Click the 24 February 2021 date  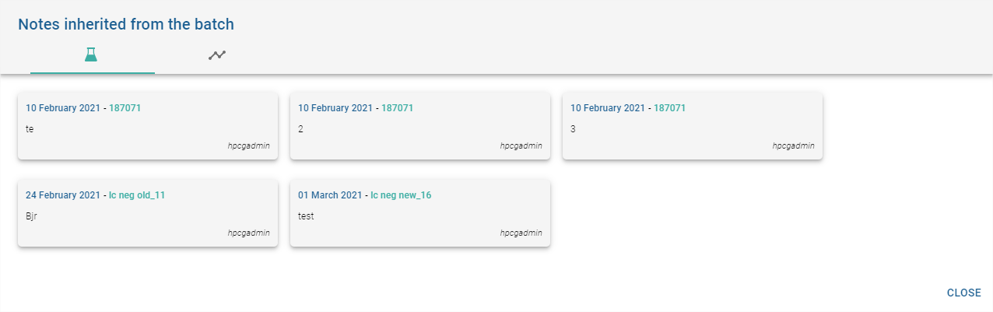point(63,195)
